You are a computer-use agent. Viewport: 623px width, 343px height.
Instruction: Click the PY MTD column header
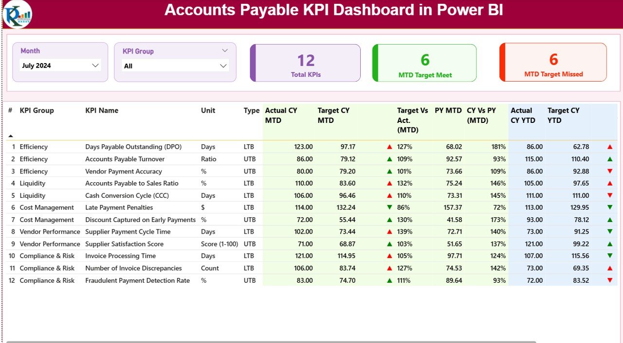tap(448, 110)
